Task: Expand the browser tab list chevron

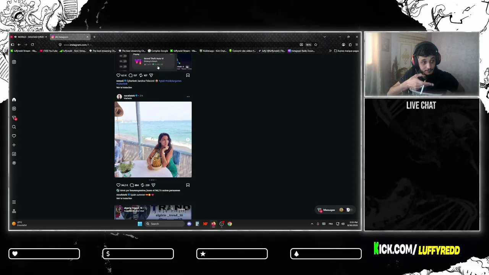Action: coord(324,37)
